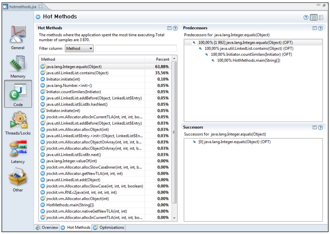Viewport: 330px width, 234px height.
Task: Click icon beside HotMethods.main(String[]) table row
Action: tap(43, 205)
